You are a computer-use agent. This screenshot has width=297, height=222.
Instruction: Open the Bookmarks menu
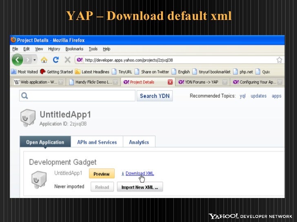pos(74,49)
